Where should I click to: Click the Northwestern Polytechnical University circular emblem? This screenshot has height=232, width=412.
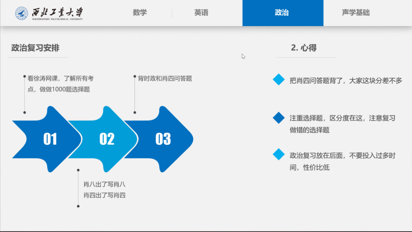(x=21, y=13)
